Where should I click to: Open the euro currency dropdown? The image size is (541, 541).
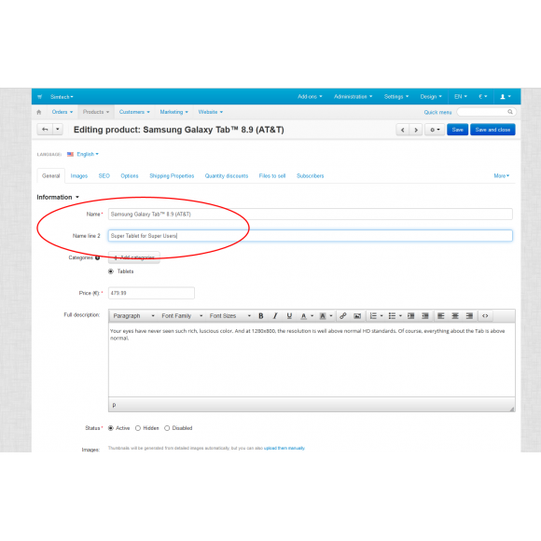pyautogui.click(x=482, y=97)
